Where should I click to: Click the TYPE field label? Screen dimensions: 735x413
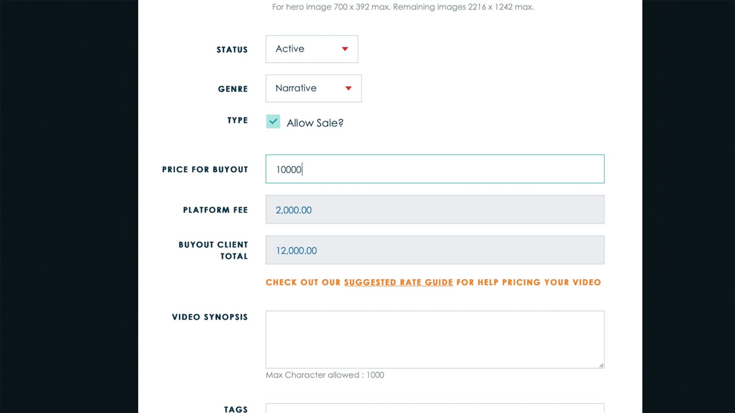[x=237, y=120]
